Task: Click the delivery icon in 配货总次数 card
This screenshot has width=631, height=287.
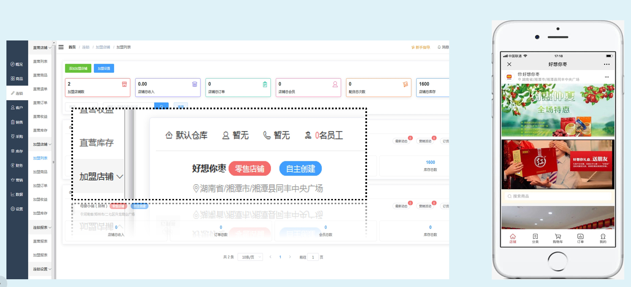Action: pyautogui.click(x=405, y=84)
